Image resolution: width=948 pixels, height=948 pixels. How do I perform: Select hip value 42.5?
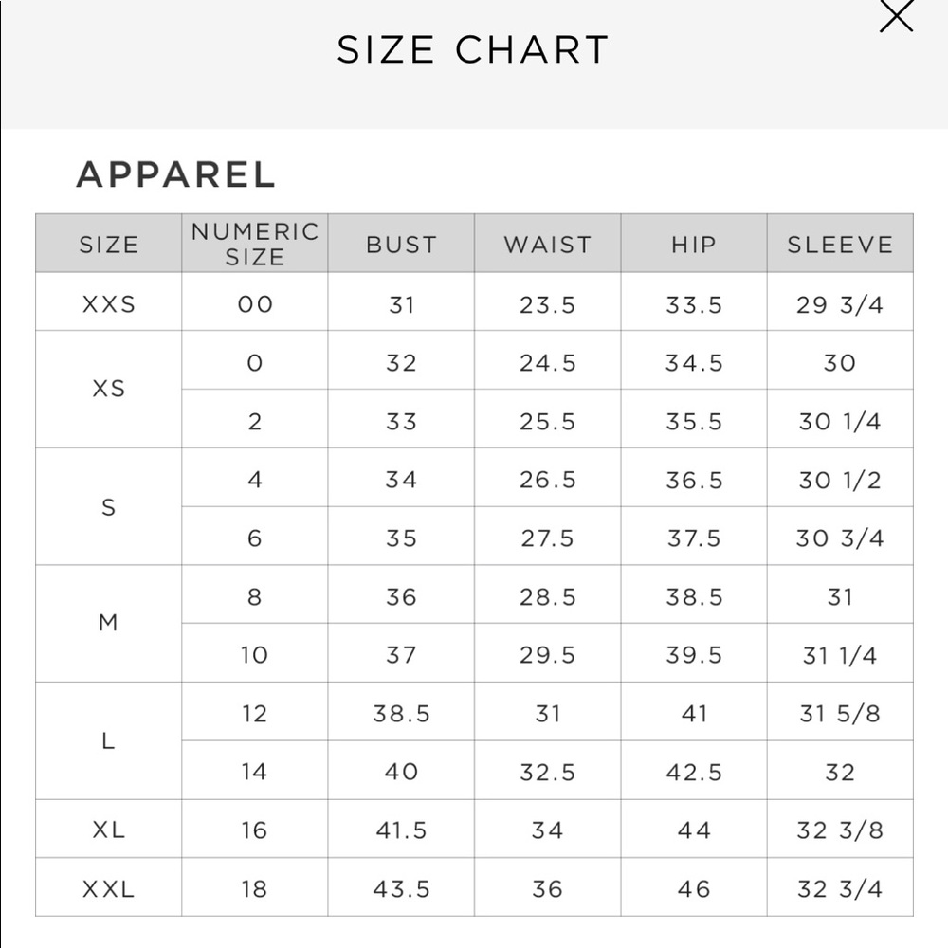pos(694,772)
